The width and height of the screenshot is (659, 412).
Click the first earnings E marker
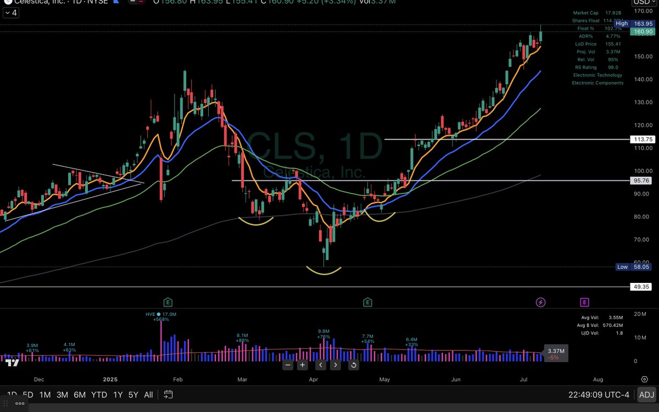pos(167,302)
